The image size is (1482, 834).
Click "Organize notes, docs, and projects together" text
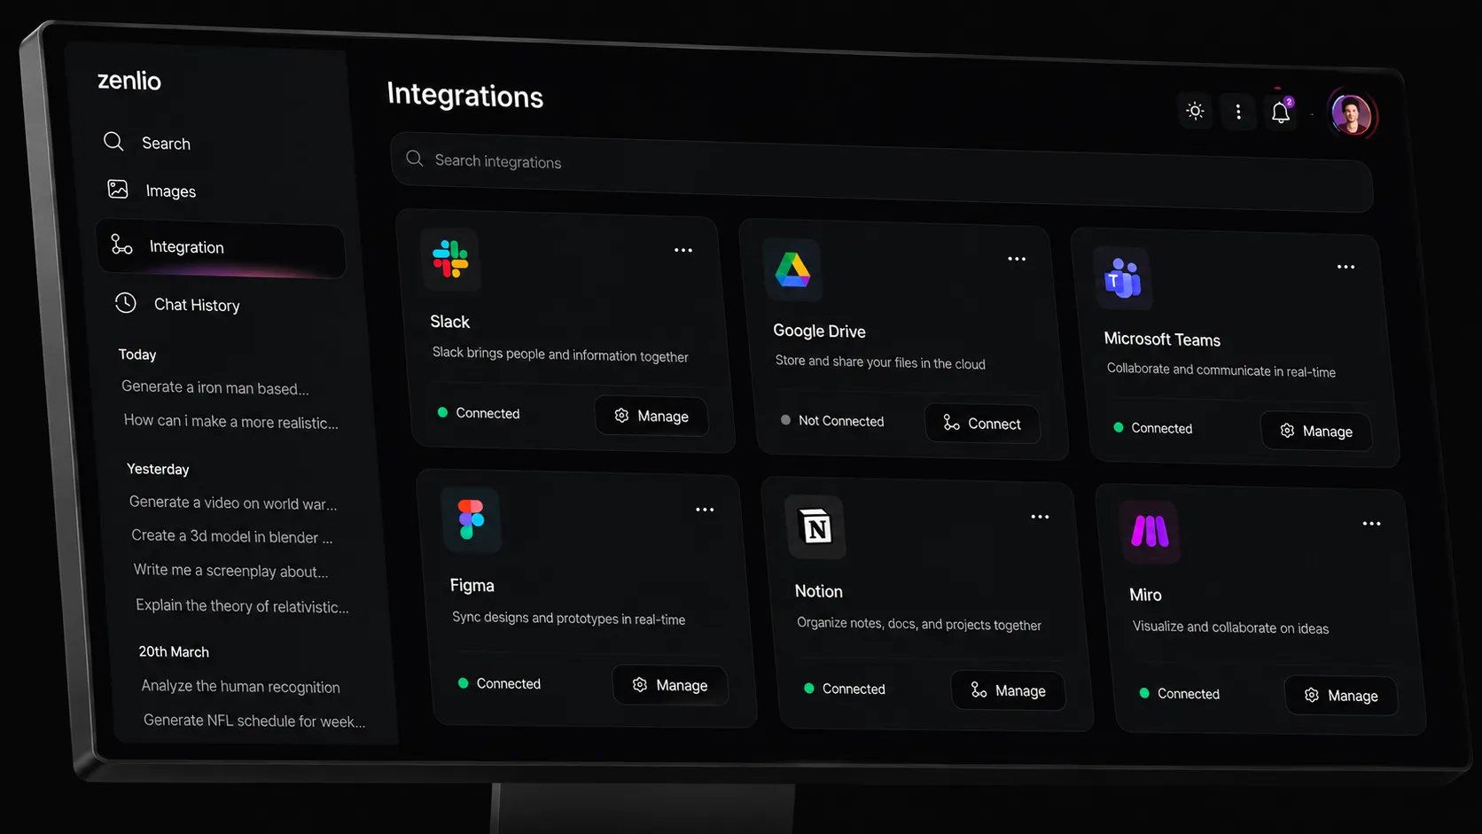click(919, 624)
